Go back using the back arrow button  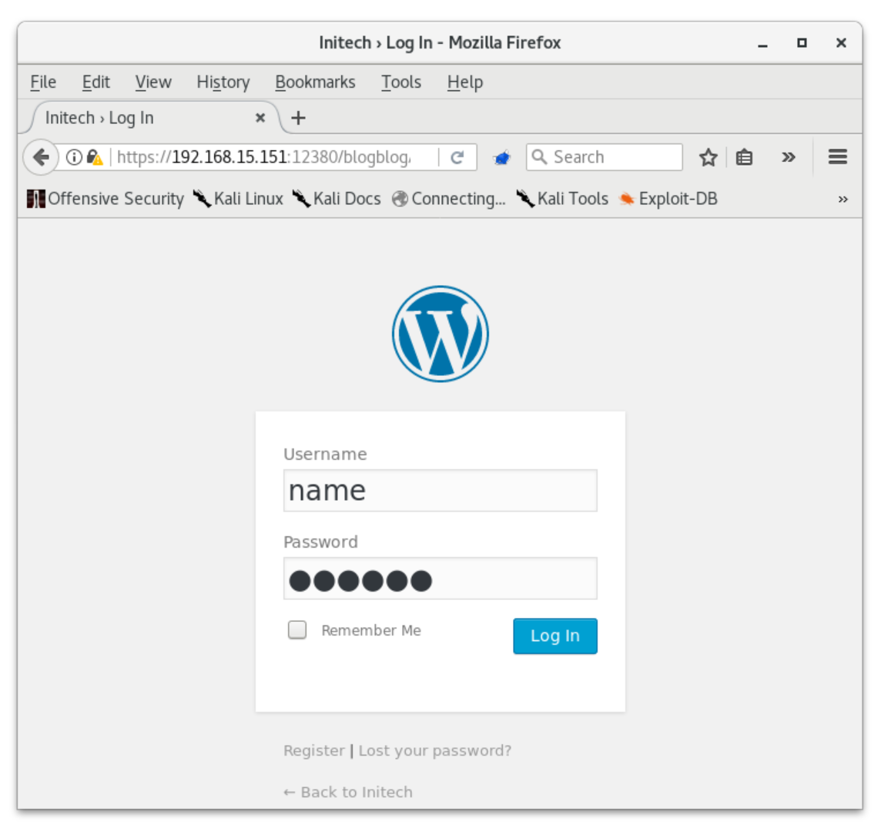tap(41, 157)
